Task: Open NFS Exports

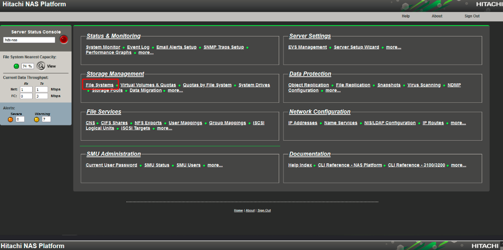Action: (x=148, y=123)
